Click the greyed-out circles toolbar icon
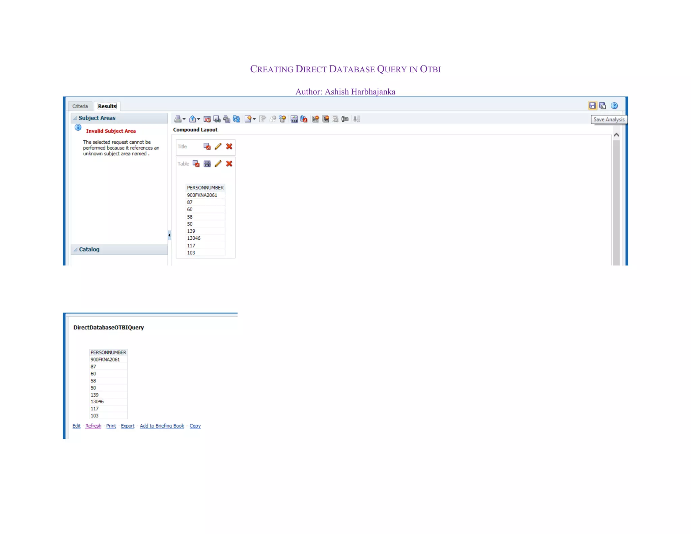 pyautogui.click(x=273, y=119)
